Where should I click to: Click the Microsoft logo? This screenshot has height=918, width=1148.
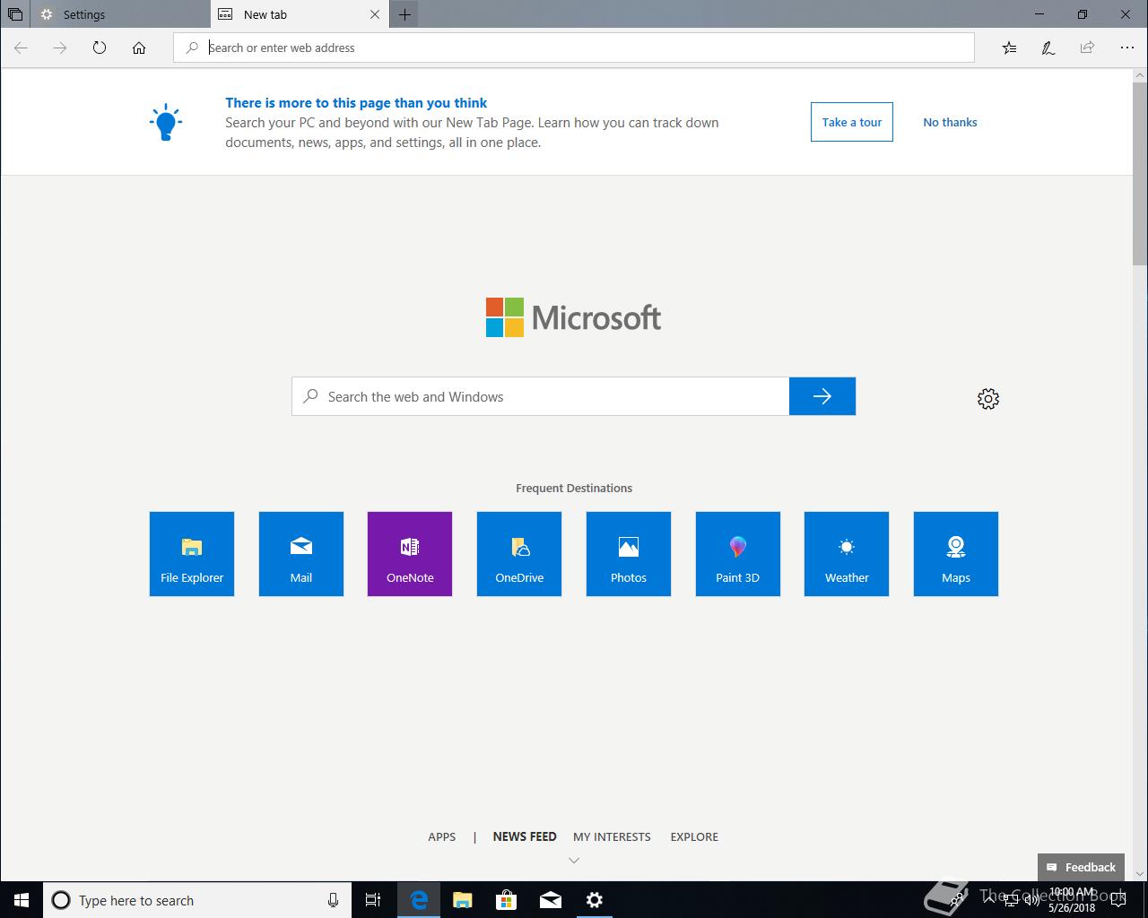click(x=574, y=317)
